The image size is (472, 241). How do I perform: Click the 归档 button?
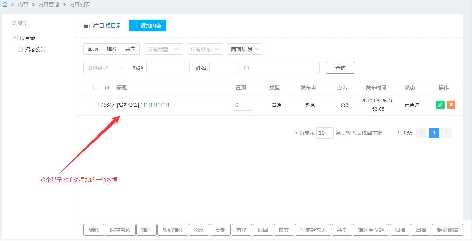[x=400, y=230]
